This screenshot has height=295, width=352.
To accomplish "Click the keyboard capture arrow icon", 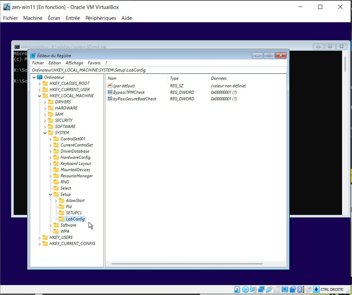I will [316, 289].
